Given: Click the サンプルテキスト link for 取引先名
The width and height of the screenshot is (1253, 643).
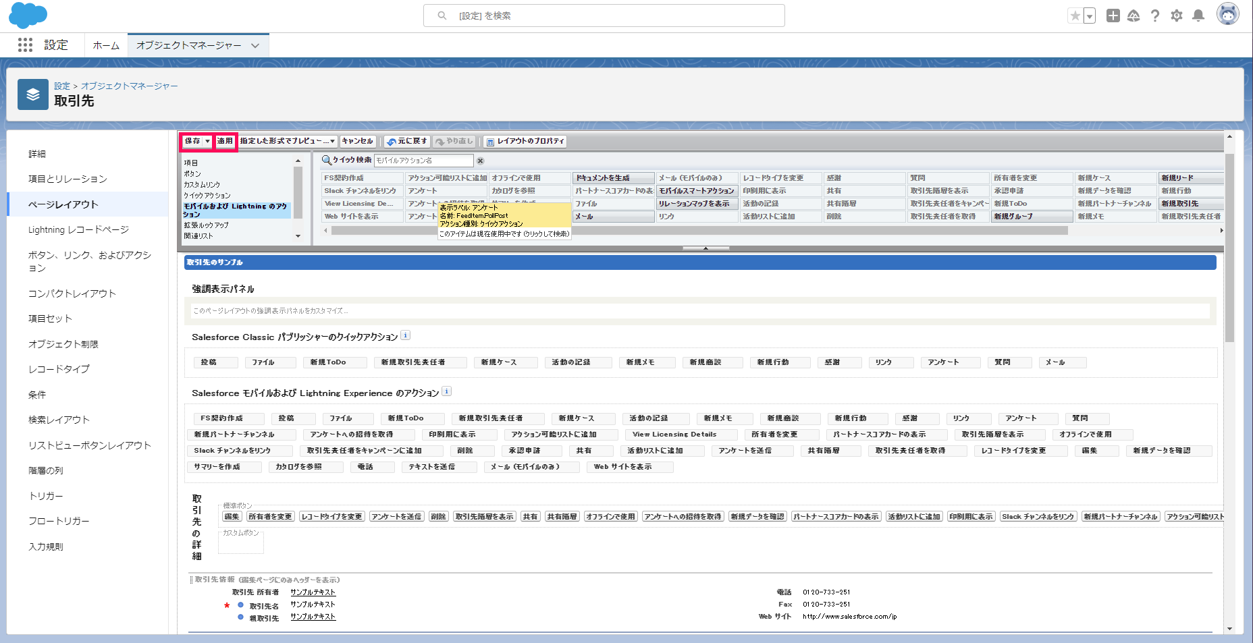Looking at the screenshot, I should pos(313,605).
